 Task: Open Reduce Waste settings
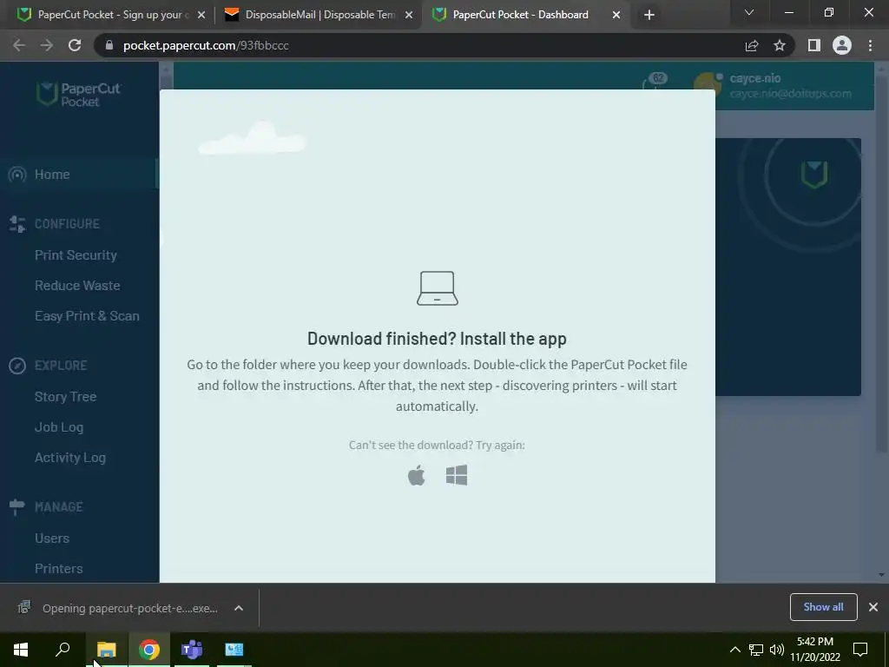[x=77, y=285]
